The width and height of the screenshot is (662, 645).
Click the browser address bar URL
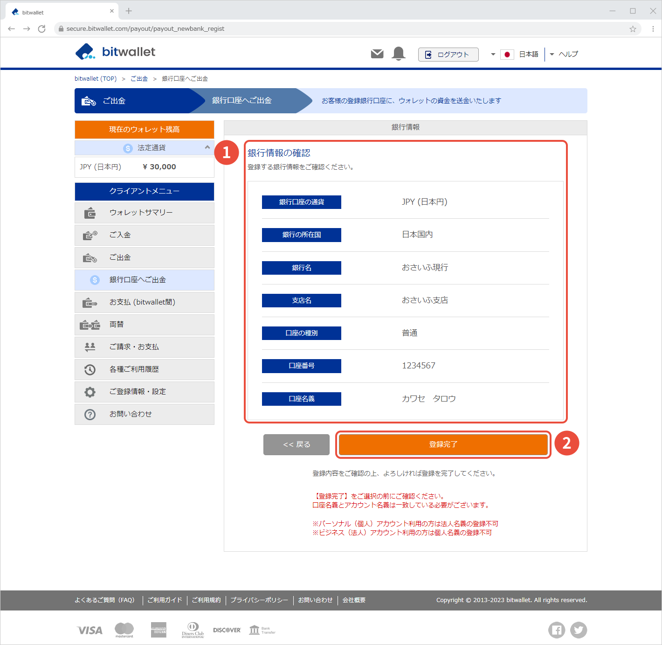[x=145, y=29]
